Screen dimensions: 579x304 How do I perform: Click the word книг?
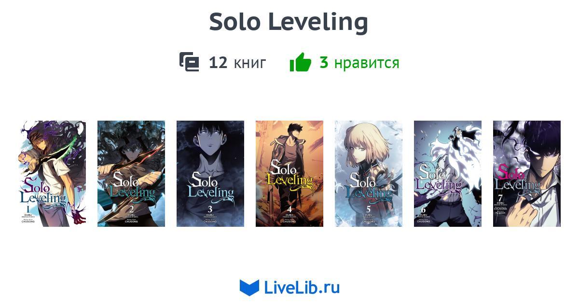point(250,64)
